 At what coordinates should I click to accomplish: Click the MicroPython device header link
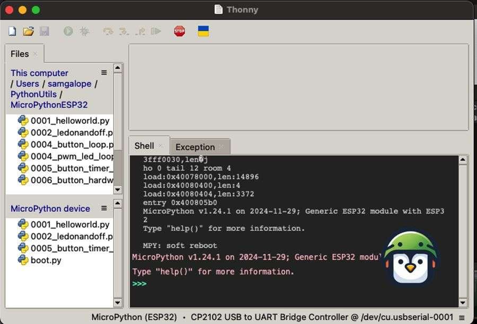point(50,209)
